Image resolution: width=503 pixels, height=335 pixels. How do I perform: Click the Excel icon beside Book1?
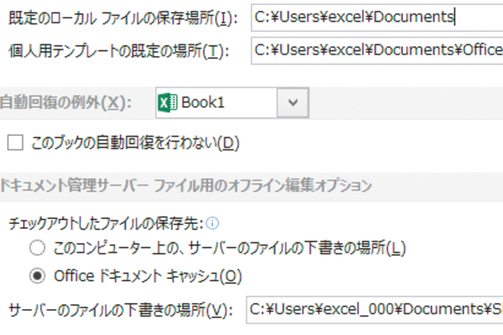click(168, 102)
